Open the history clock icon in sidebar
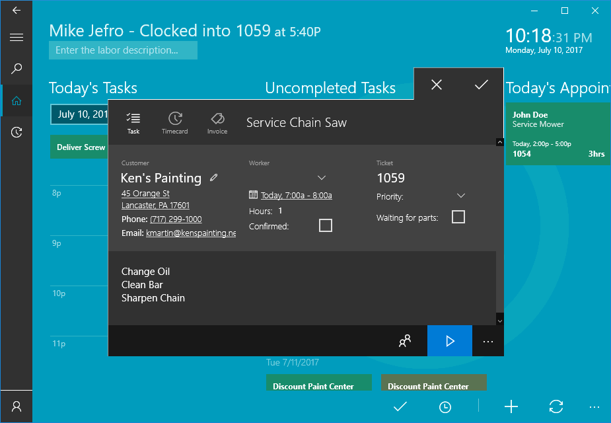611x423 pixels. coord(17,133)
